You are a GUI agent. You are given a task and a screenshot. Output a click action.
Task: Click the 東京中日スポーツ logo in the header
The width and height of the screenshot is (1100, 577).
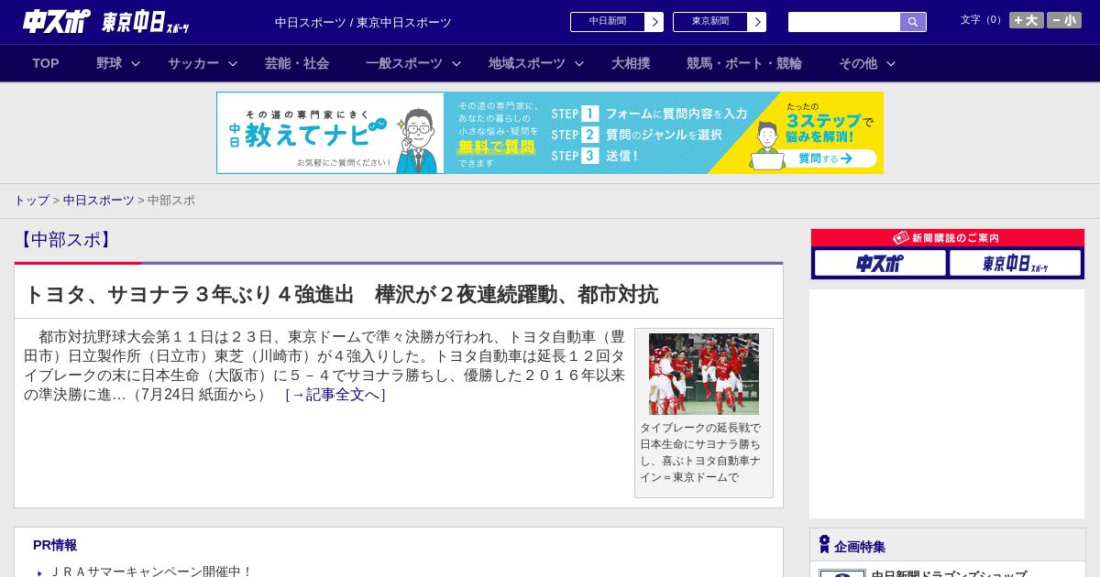(x=145, y=22)
